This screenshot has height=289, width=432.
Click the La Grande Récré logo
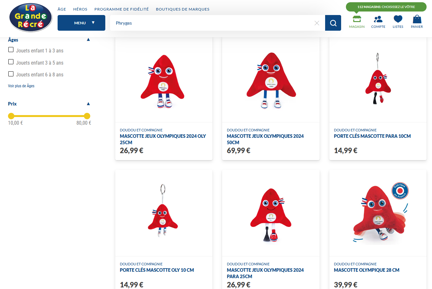click(x=31, y=17)
